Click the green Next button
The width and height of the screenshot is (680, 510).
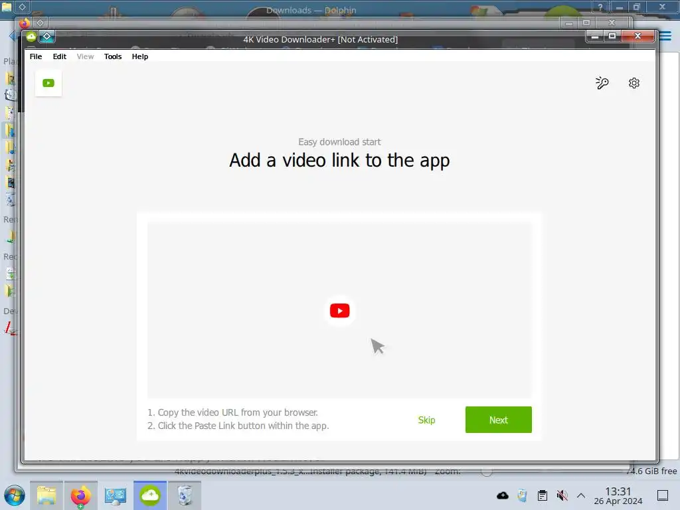(498, 420)
